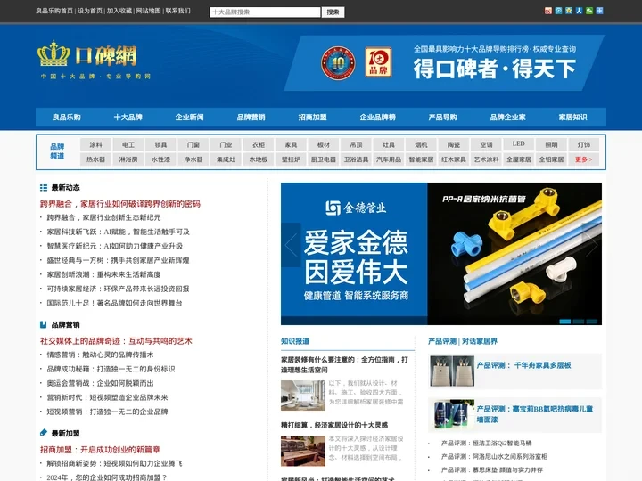
Task: Share to Tencent Weibo icon
Action: pos(558,11)
